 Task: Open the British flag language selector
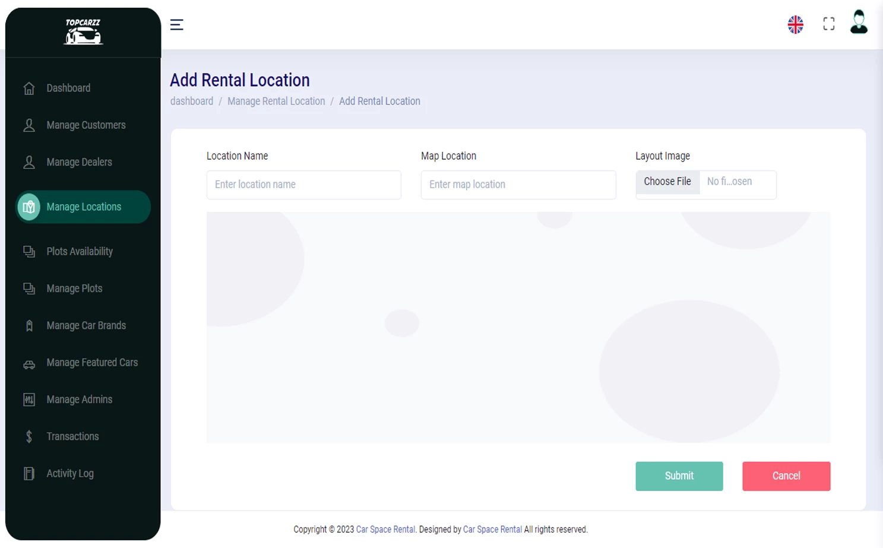[795, 24]
